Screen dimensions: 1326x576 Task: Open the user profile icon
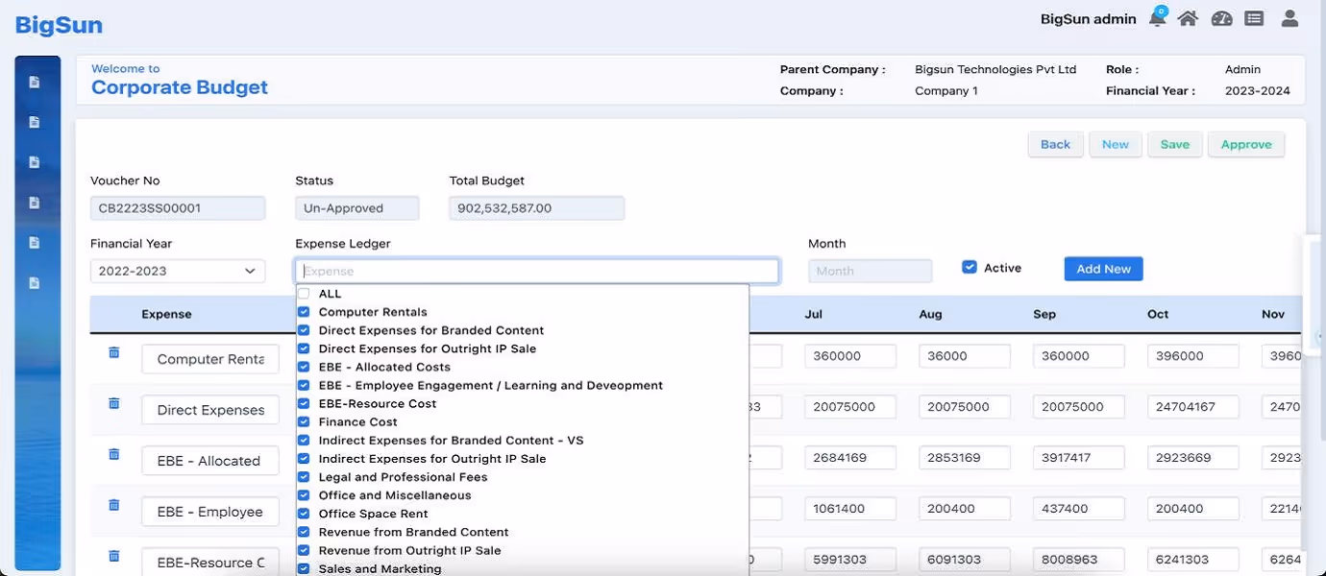point(1290,18)
